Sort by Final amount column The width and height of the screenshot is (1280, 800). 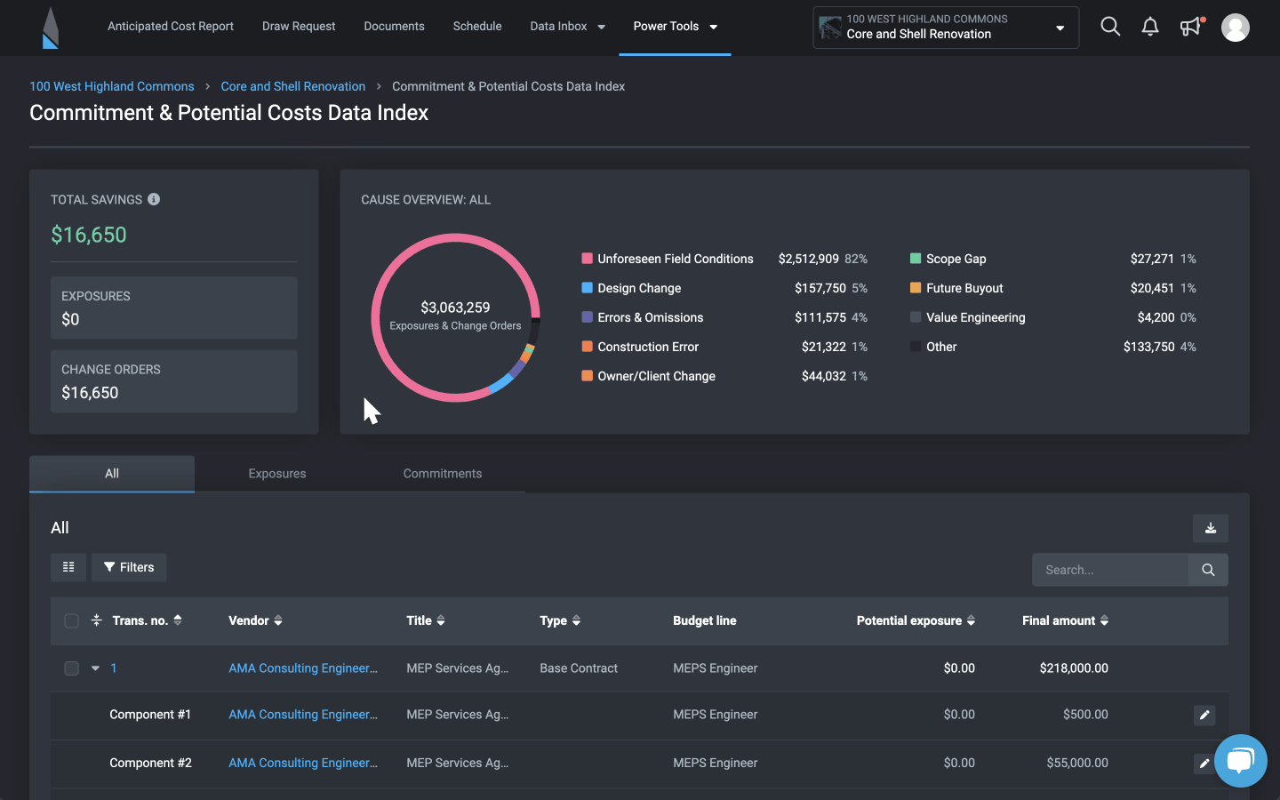tap(1065, 620)
